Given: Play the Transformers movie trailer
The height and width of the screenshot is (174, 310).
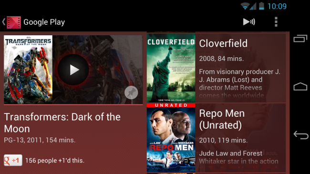Looking at the screenshot, I should coord(73,70).
